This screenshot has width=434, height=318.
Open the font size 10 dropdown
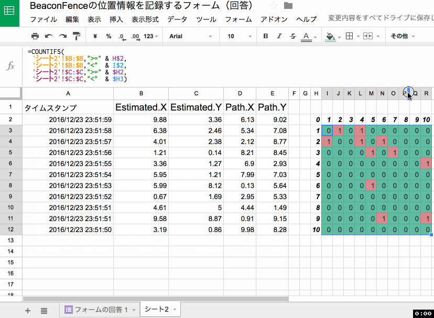tap(240, 36)
